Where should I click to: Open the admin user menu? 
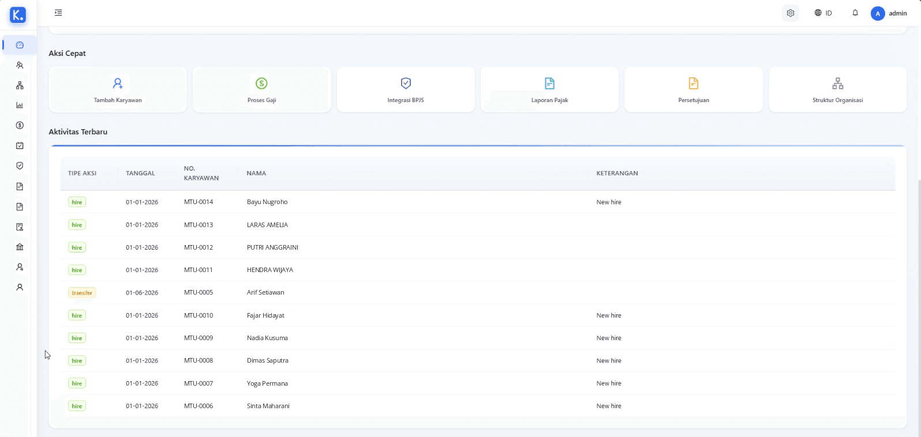(x=889, y=13)
